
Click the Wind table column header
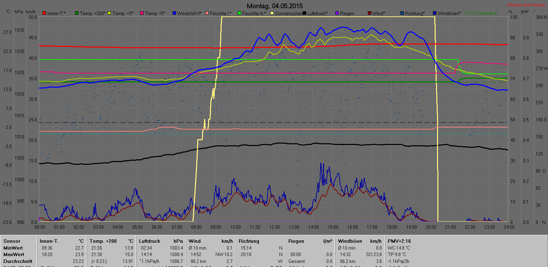(195, 241)
